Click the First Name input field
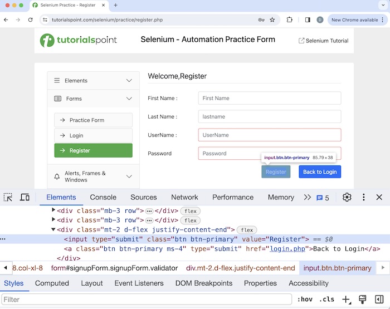Image resolution: width=390 pixels, height=309 pixels. (x=269, y=98)
